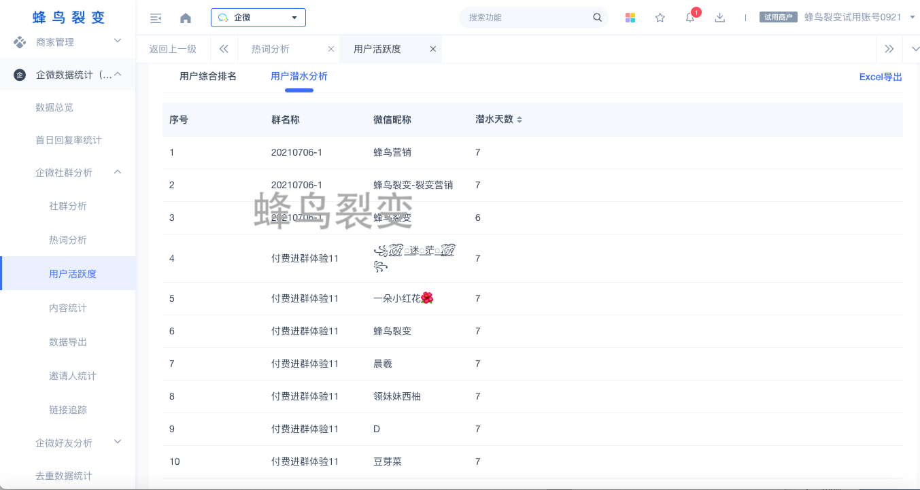Click 返回上一级 back button
Viewport: 920px width, 490px height.
point(173,49)
